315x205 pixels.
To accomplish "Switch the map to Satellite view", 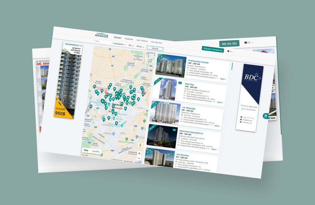I will click(x=96, y=151).
